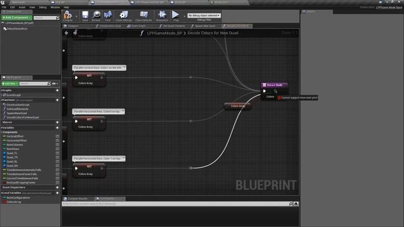Click the graph back navigation arrow
Screen dimensions: 404x227
(x=66, y=33)
